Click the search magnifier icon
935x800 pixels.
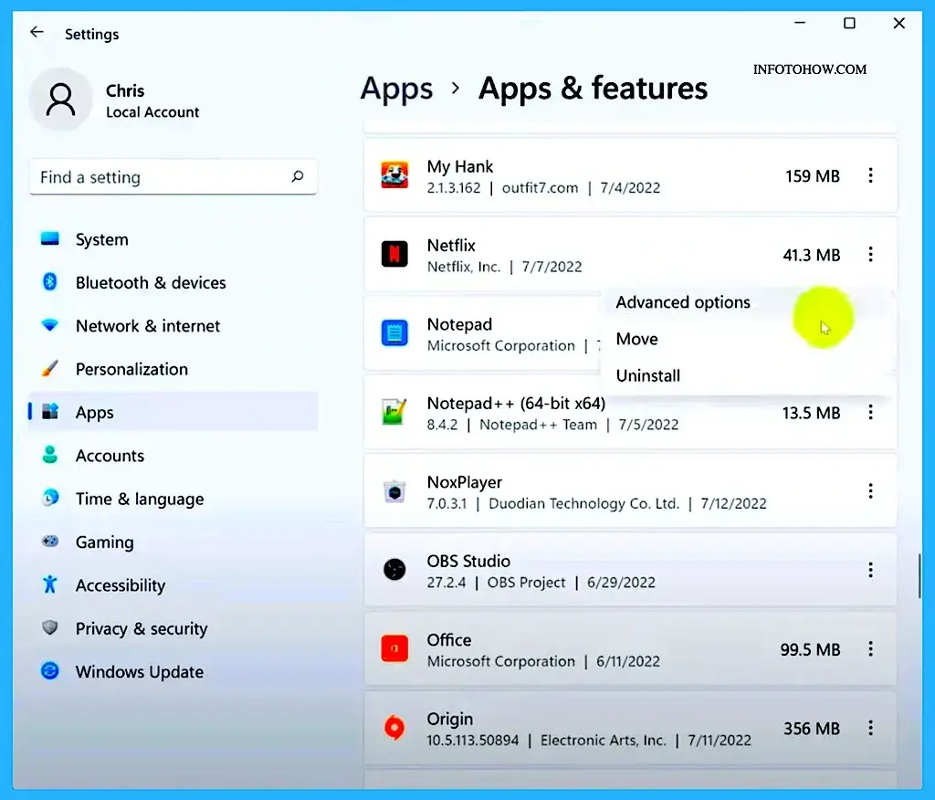(x=297, y=176)
